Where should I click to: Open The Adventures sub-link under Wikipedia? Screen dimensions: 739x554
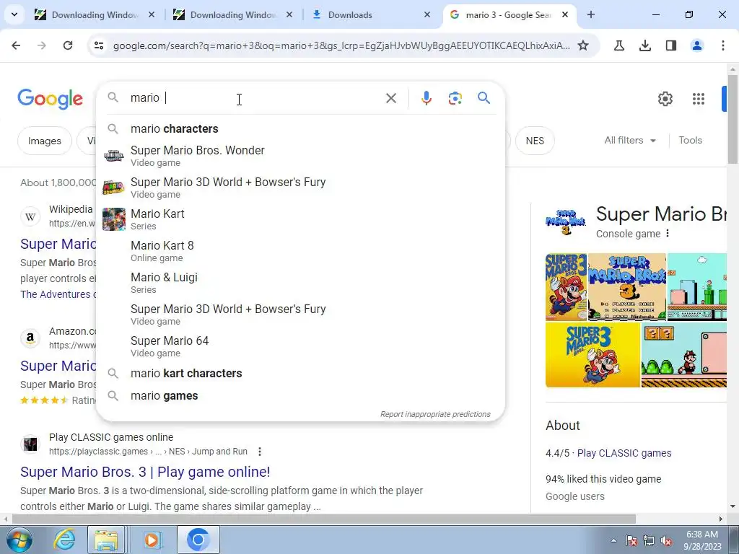[x=58, y=294]
